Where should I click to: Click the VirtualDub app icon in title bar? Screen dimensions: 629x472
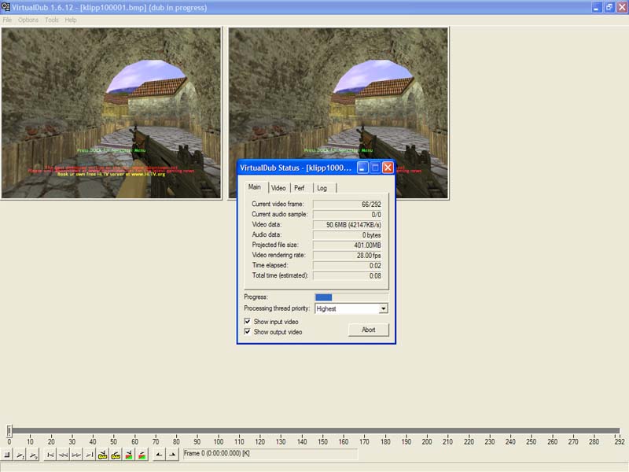tap(6, 7)
